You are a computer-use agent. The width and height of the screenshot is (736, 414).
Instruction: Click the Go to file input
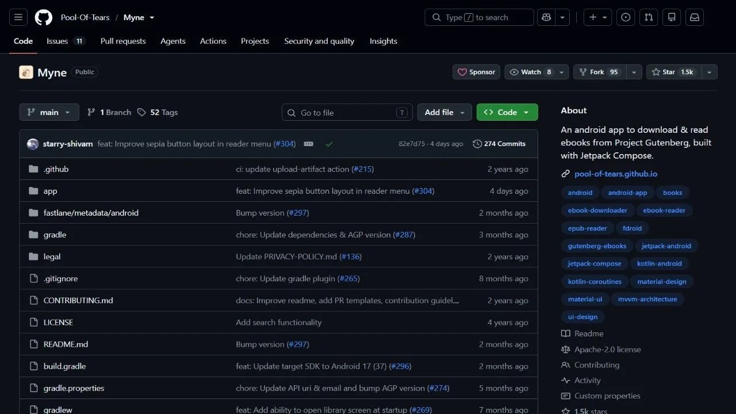click(x=347, y=112)
